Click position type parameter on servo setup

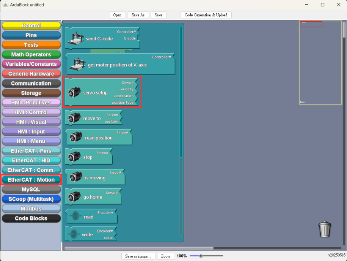pyautogui.click(x=122, y=103)
